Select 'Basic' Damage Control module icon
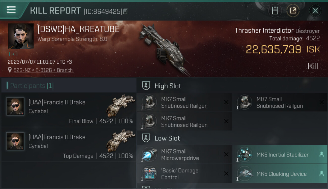Screen dimensions: 328x189 pos(149,174)
